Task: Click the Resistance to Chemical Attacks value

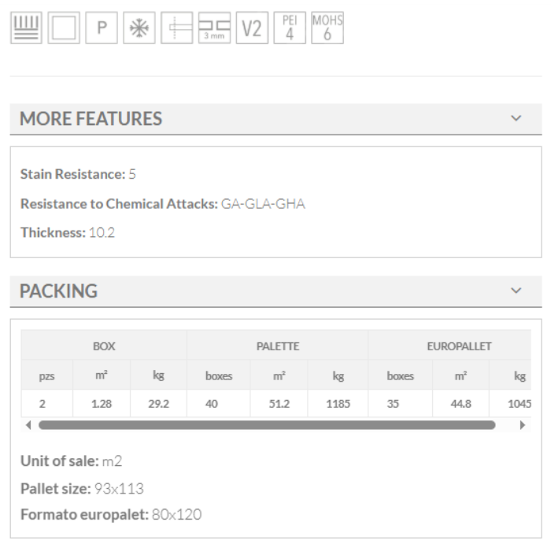Action: pos(263,204)
